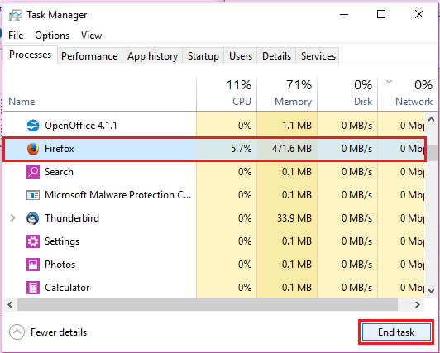Click the horizontal scrollbar left arrow
440x353 pixels.
click(x=11, y=304)
